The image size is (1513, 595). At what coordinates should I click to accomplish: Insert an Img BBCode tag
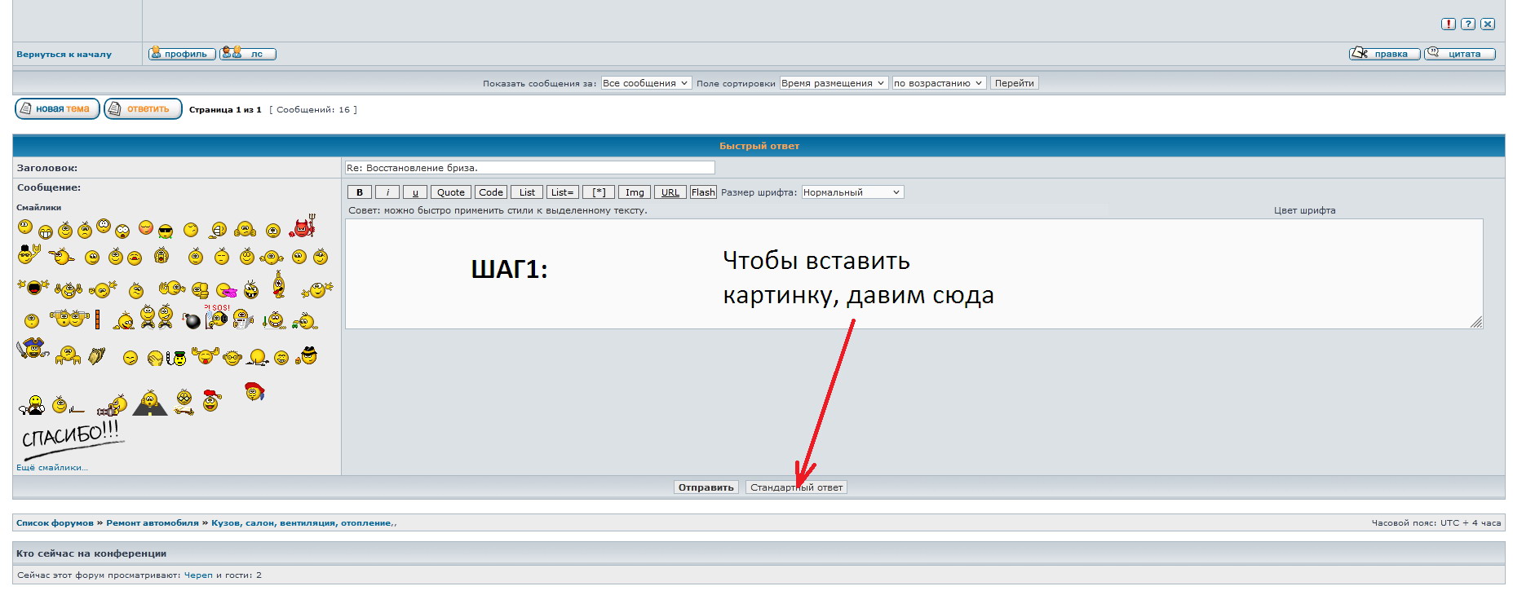pyautogui.click(x=635, y=192)
